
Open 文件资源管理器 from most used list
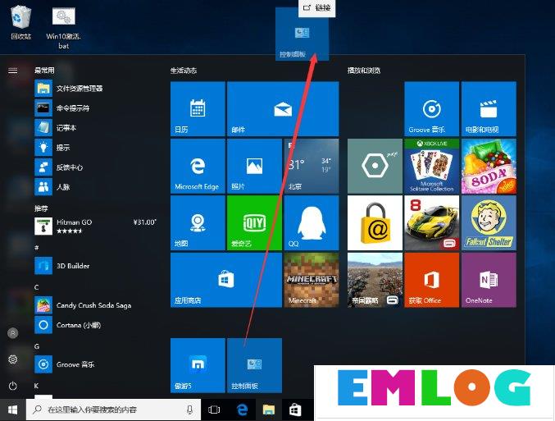(x=96, y=89)
